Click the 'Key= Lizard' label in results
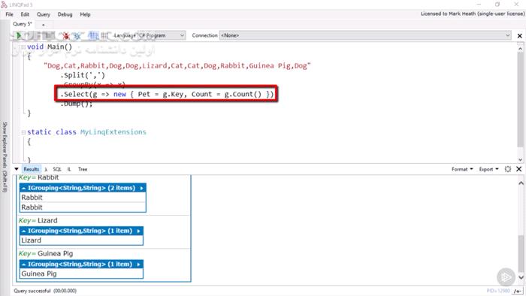 pos(38,221)
